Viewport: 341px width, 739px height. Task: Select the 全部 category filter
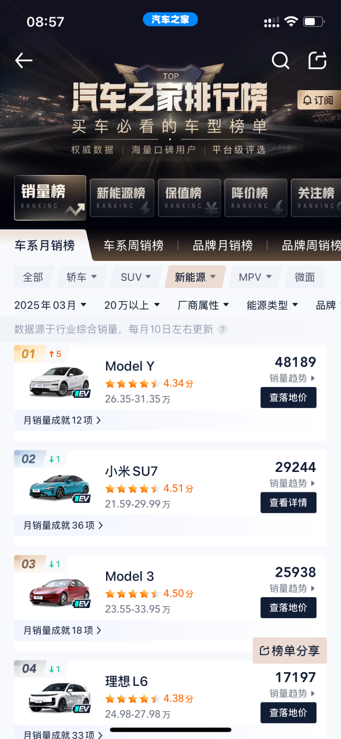point(33,277)
